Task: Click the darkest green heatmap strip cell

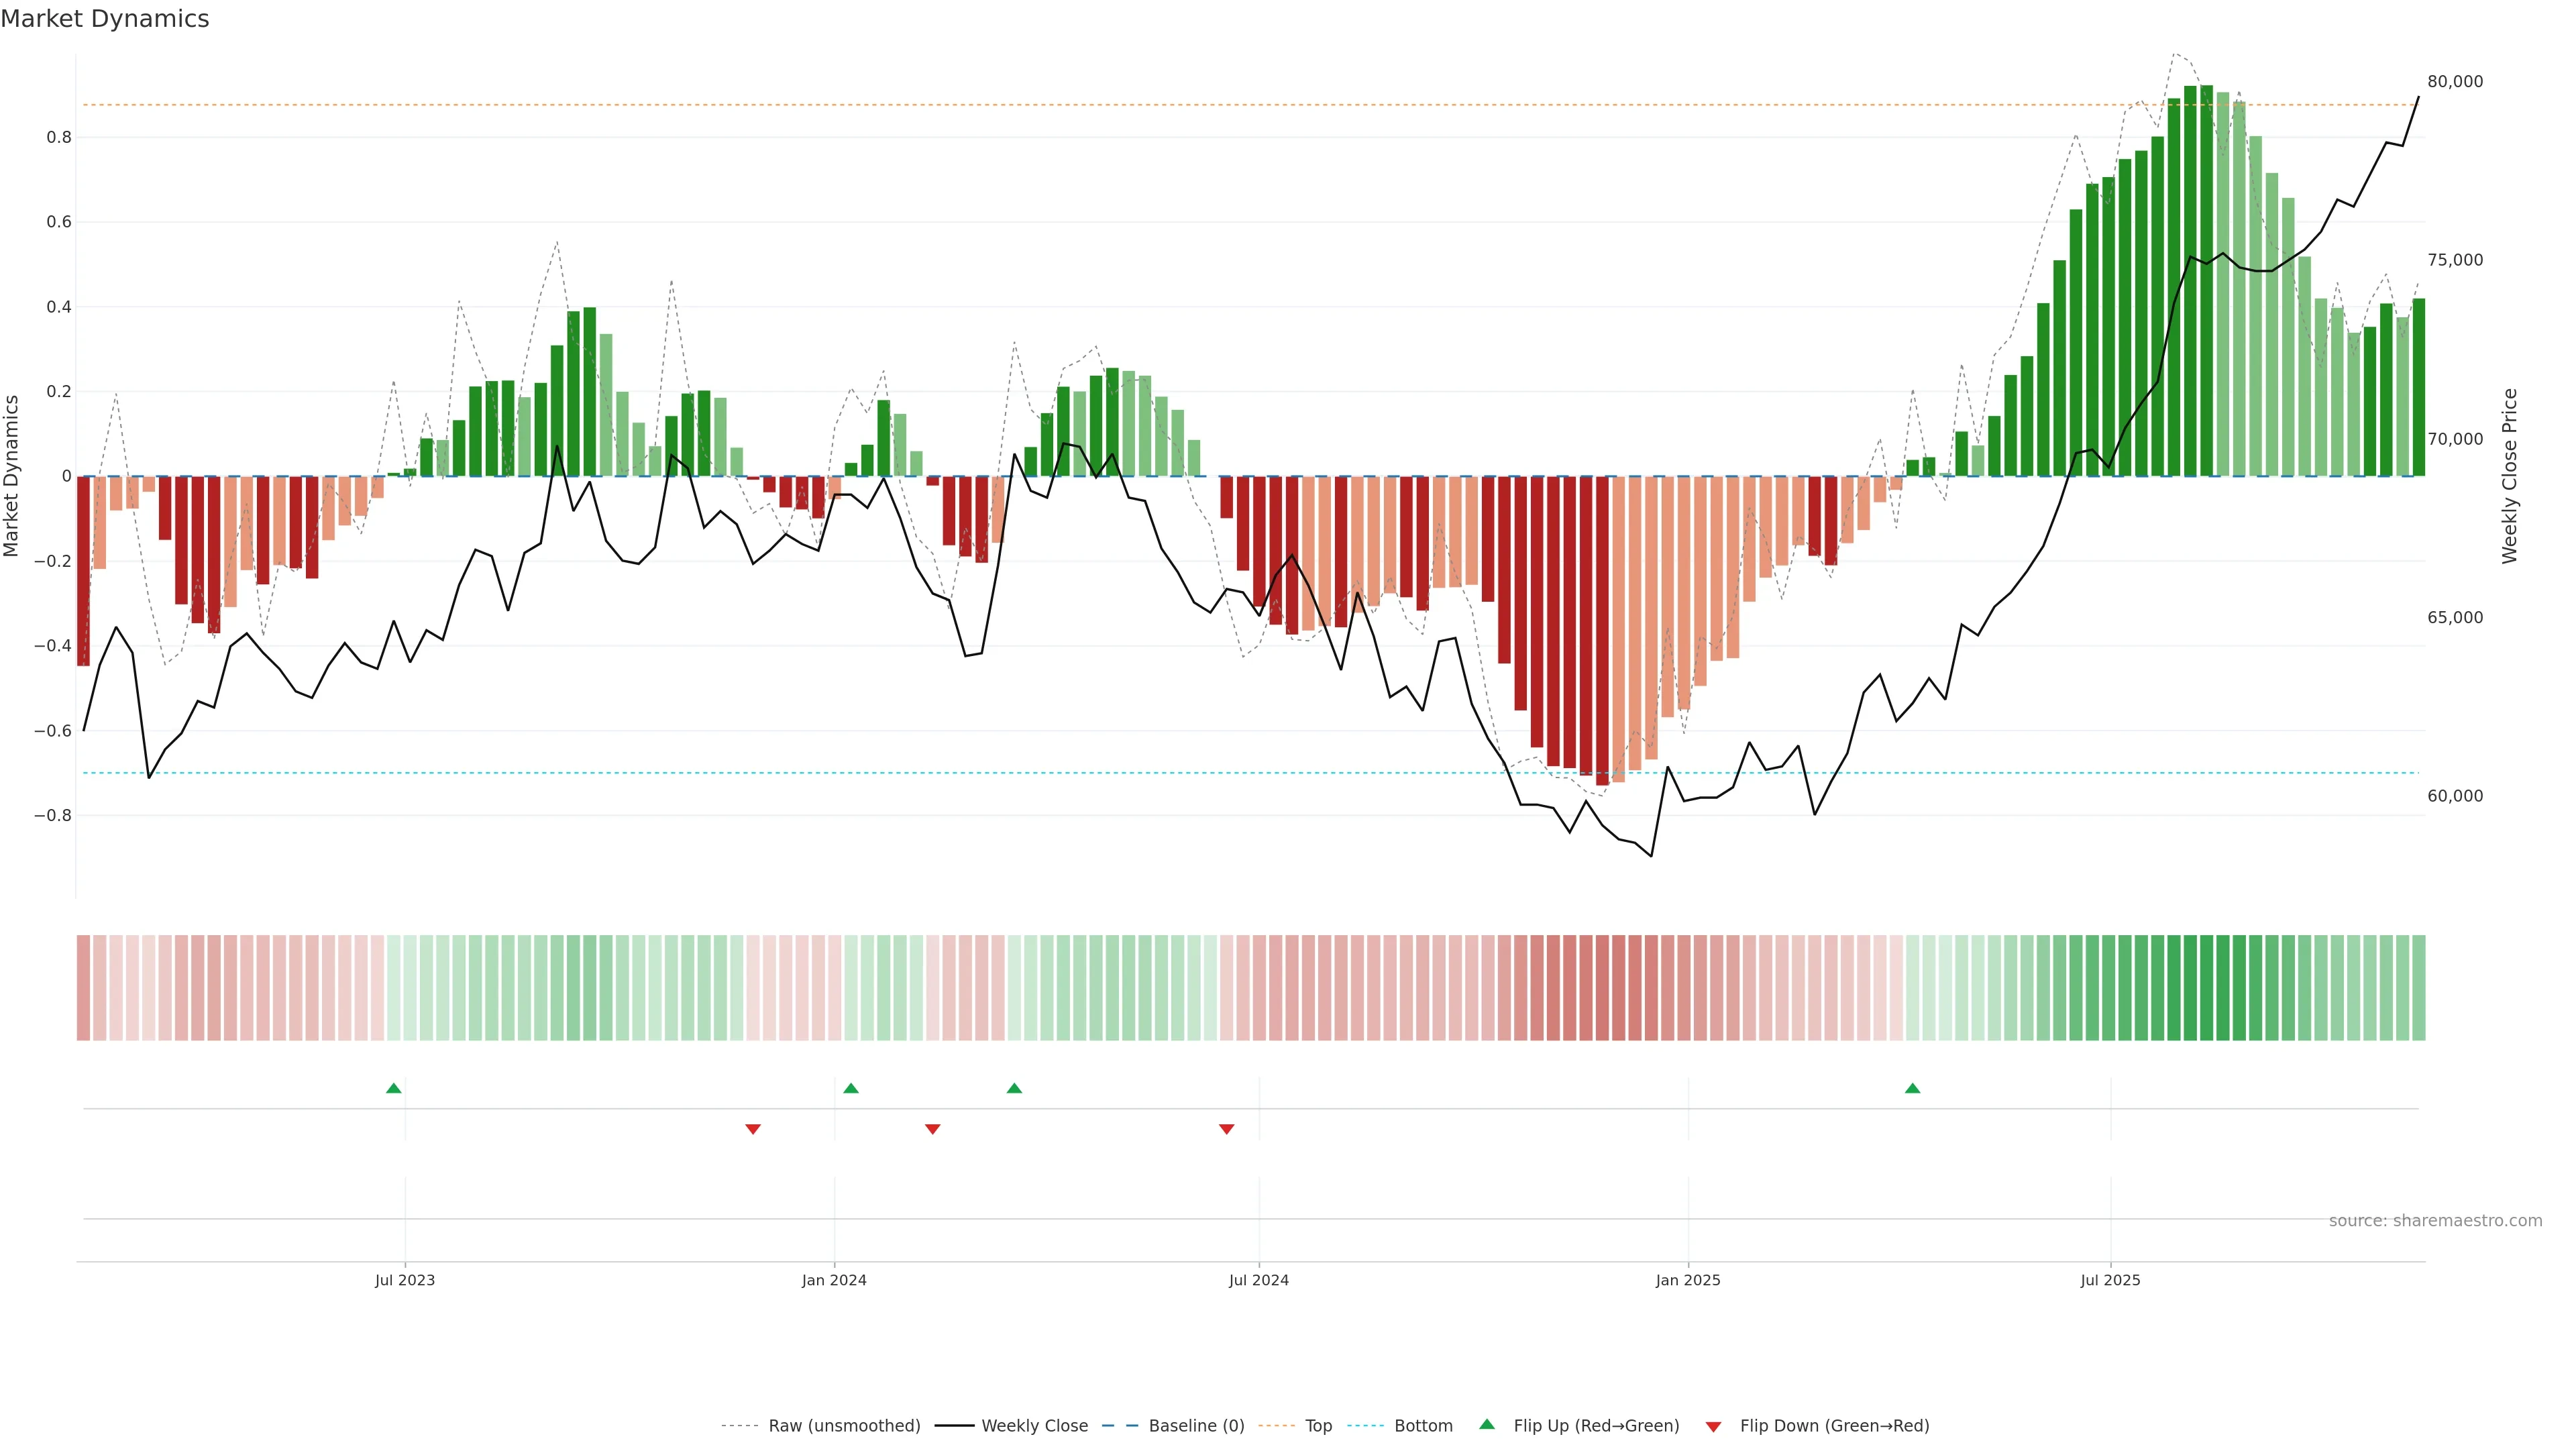Action: [2206, 988]
